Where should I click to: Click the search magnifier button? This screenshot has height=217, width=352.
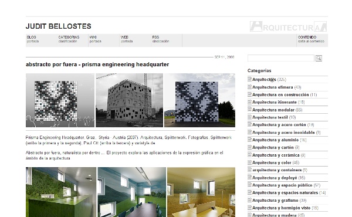(319, 58)
